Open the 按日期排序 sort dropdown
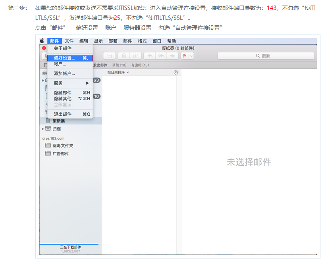The image size is (330, 270). pos(118,72)
